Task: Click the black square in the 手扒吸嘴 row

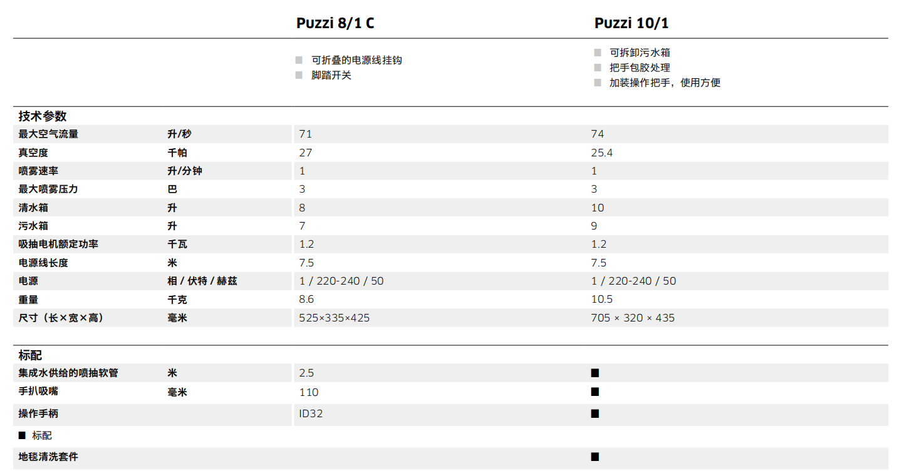Action: pos(595,392)
